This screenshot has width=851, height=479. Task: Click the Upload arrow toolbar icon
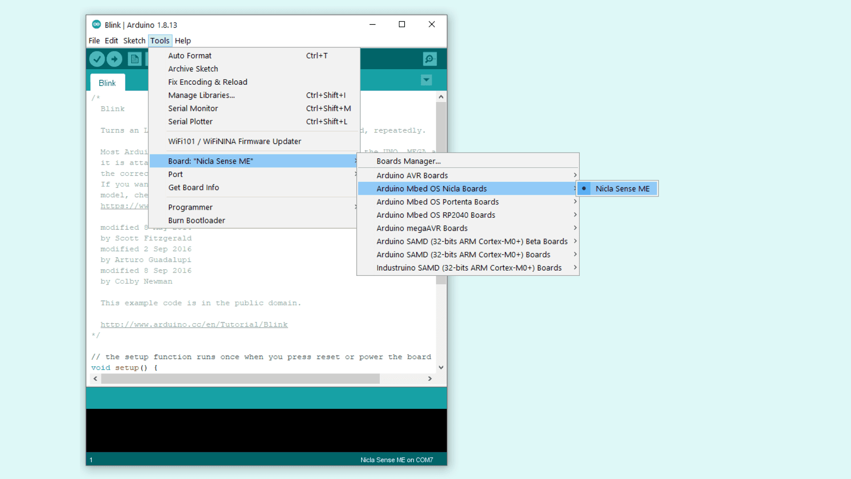(x=114, y=59)
